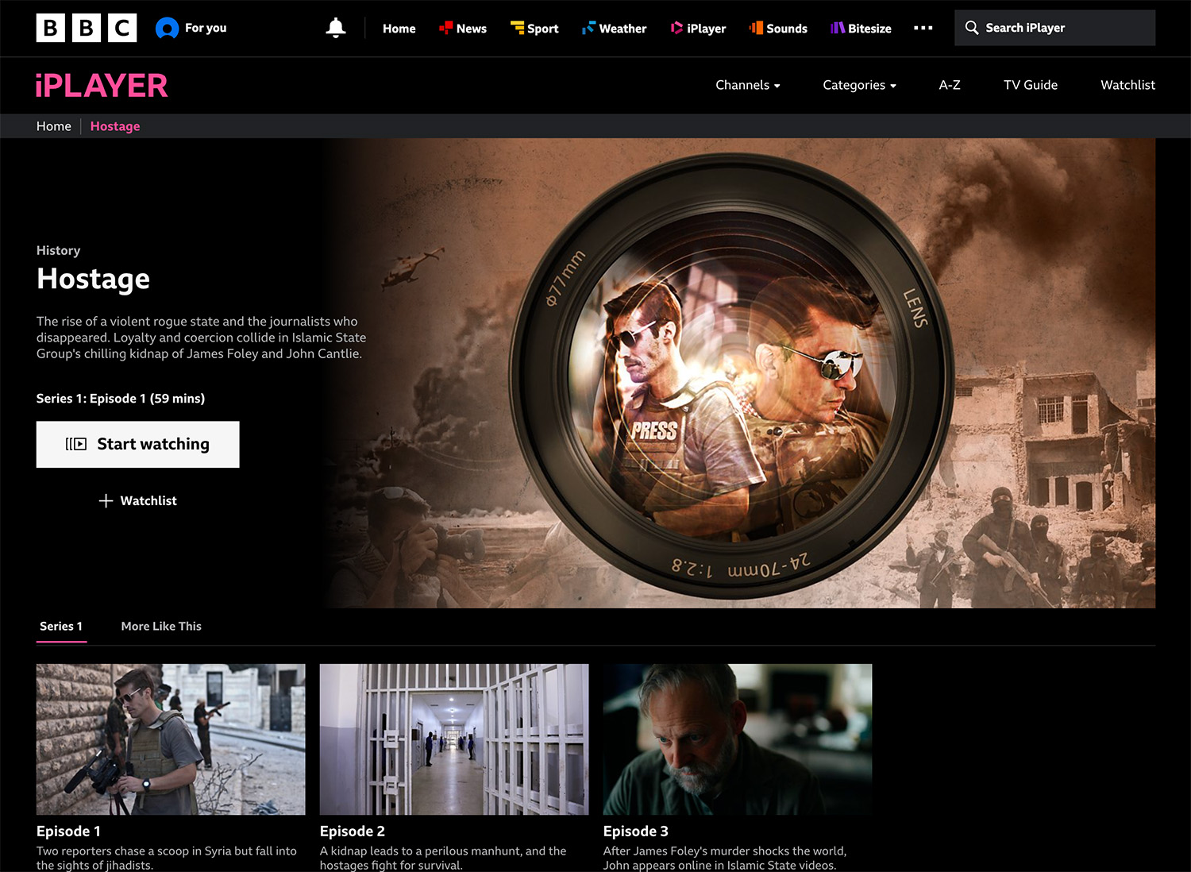
Task: Go to Home breadcrumb
Action: tap(54, 126)
